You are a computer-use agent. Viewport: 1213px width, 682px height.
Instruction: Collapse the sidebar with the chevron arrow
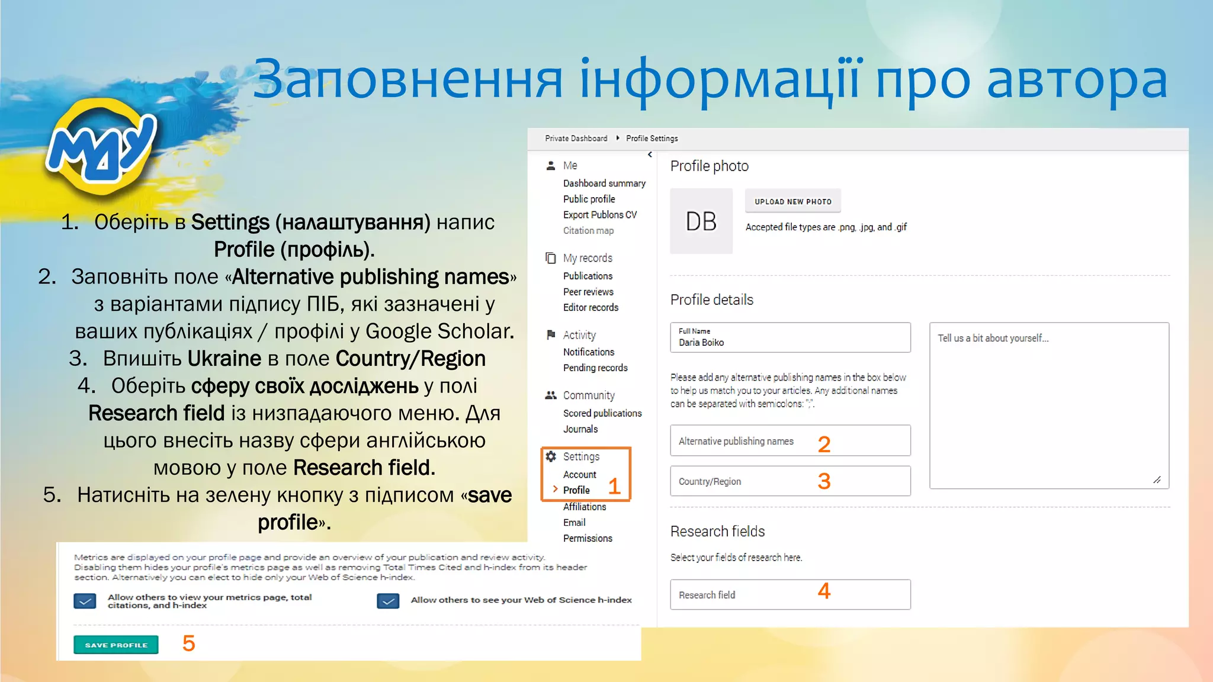[x=650, y=155]
